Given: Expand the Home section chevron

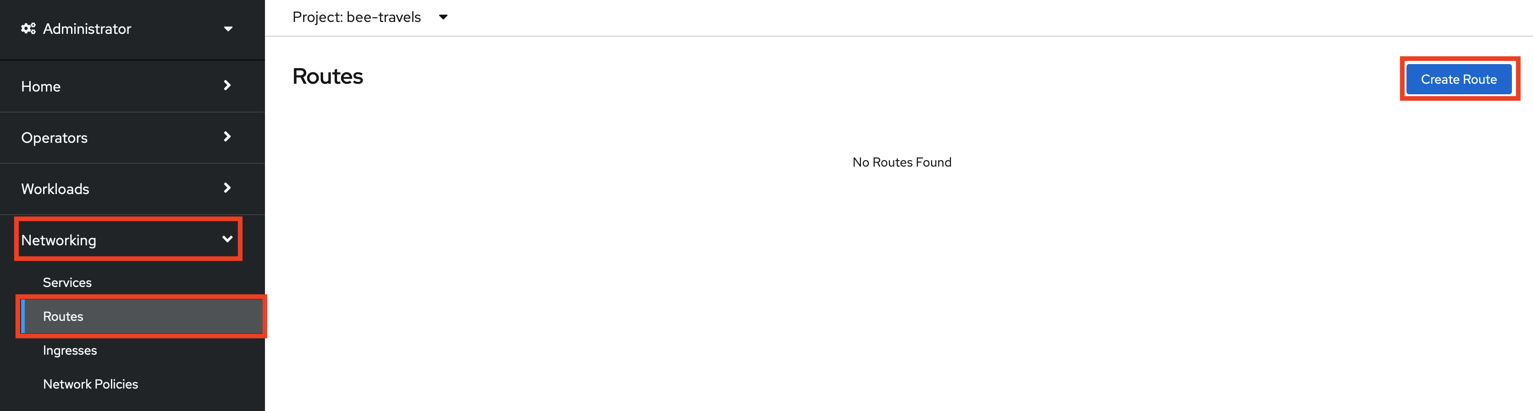Looking at the screenshot, I should pos(227,86).
